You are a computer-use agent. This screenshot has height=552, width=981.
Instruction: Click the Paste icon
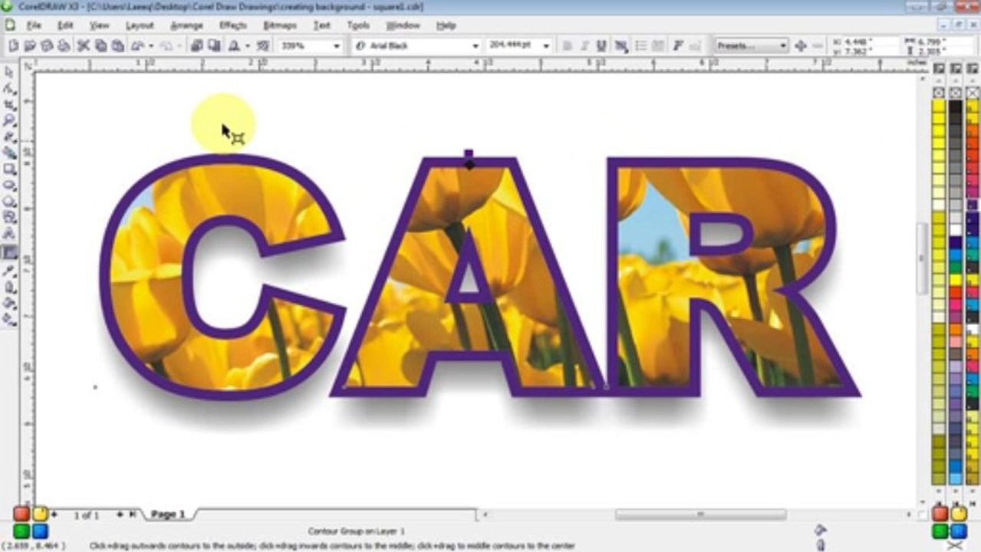click(117, 46)
